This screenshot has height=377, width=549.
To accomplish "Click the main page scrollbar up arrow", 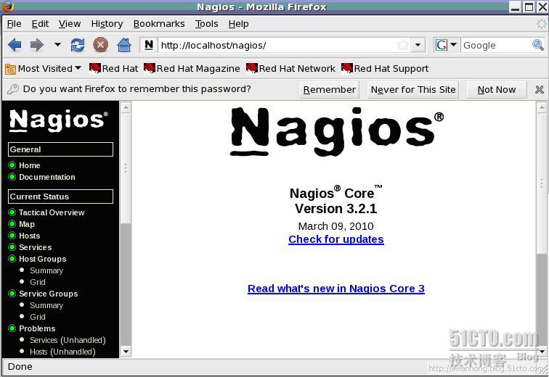I will pyautogui.click(x=542, y=107).
